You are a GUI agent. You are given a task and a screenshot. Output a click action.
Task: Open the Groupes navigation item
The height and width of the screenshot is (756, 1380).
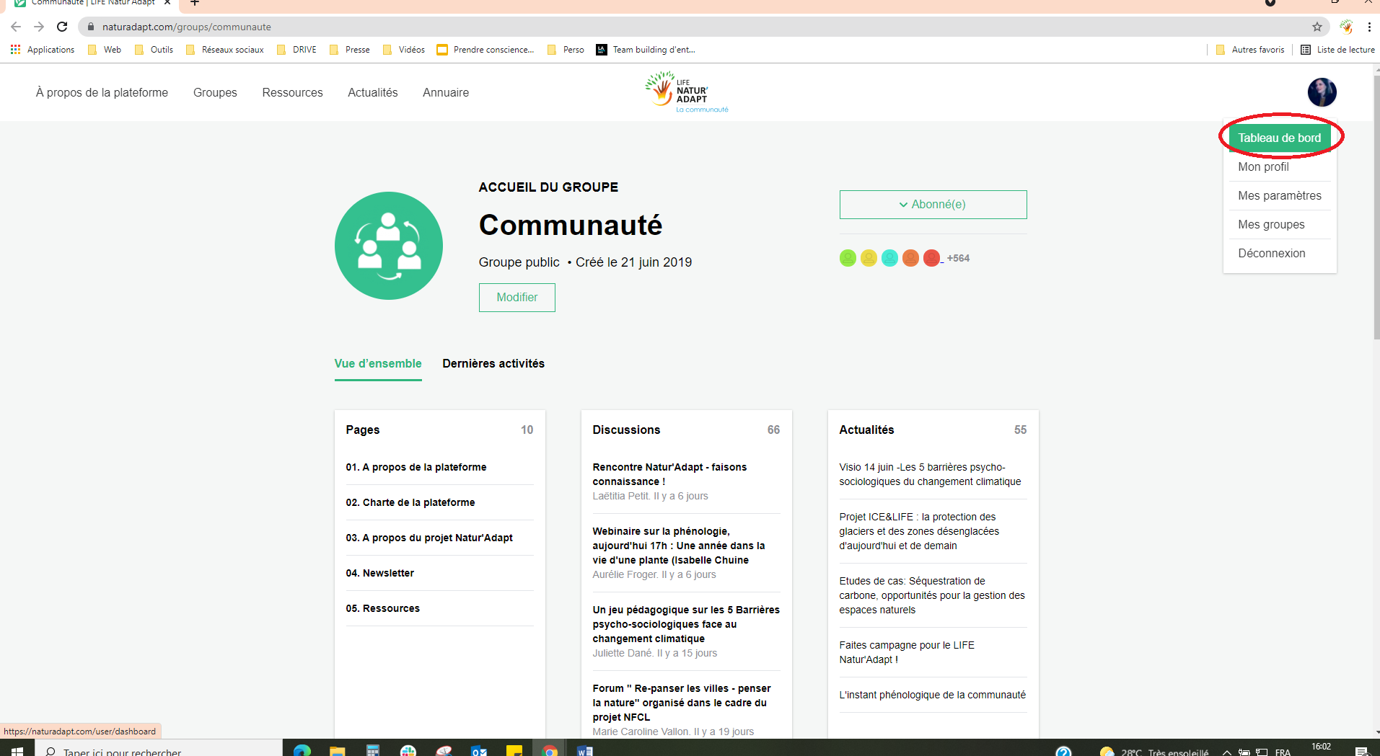tap(215, 93)
